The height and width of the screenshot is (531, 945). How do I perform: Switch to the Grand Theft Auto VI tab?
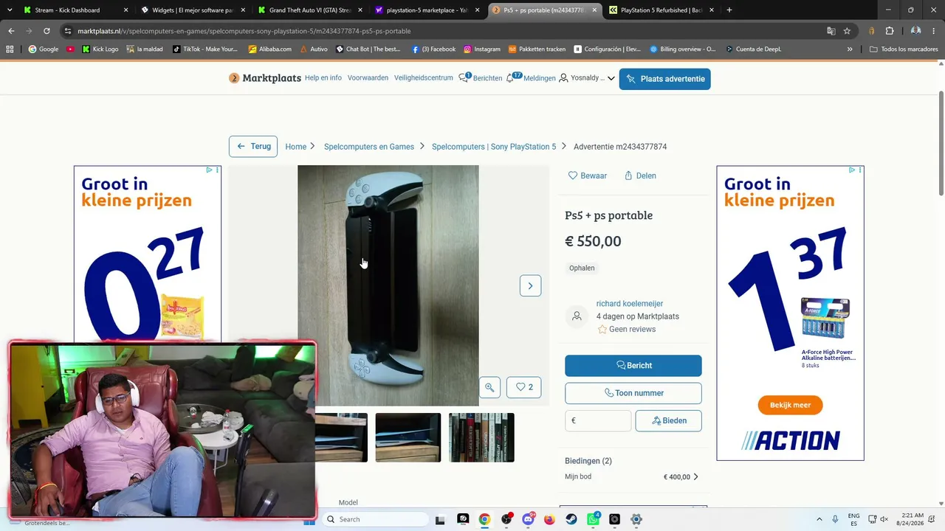pos(309,10)
